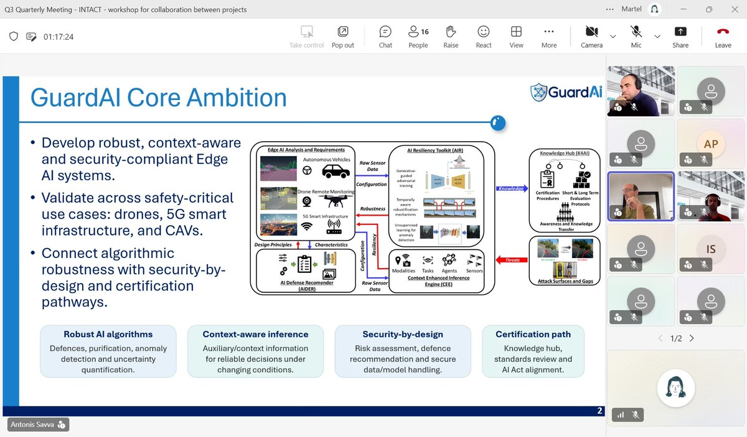Click the shield meeting security icon
Viewport: 747px width, 437px height.
coord(14,37)
